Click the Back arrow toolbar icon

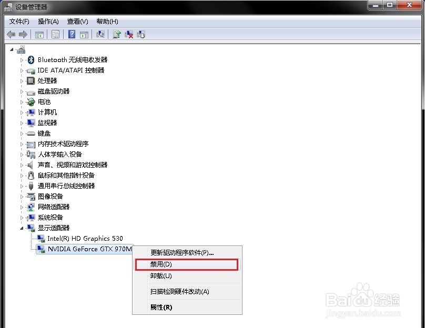coord(11,34)
